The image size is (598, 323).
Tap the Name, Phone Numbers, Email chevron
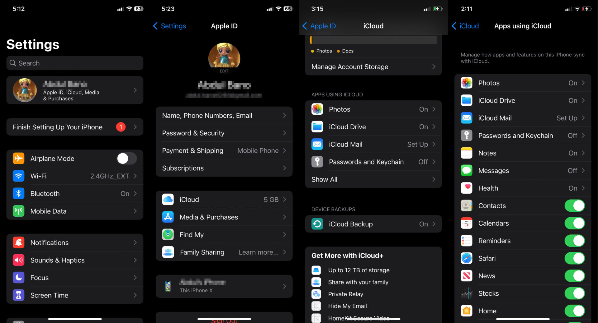(x=284, y=115)
